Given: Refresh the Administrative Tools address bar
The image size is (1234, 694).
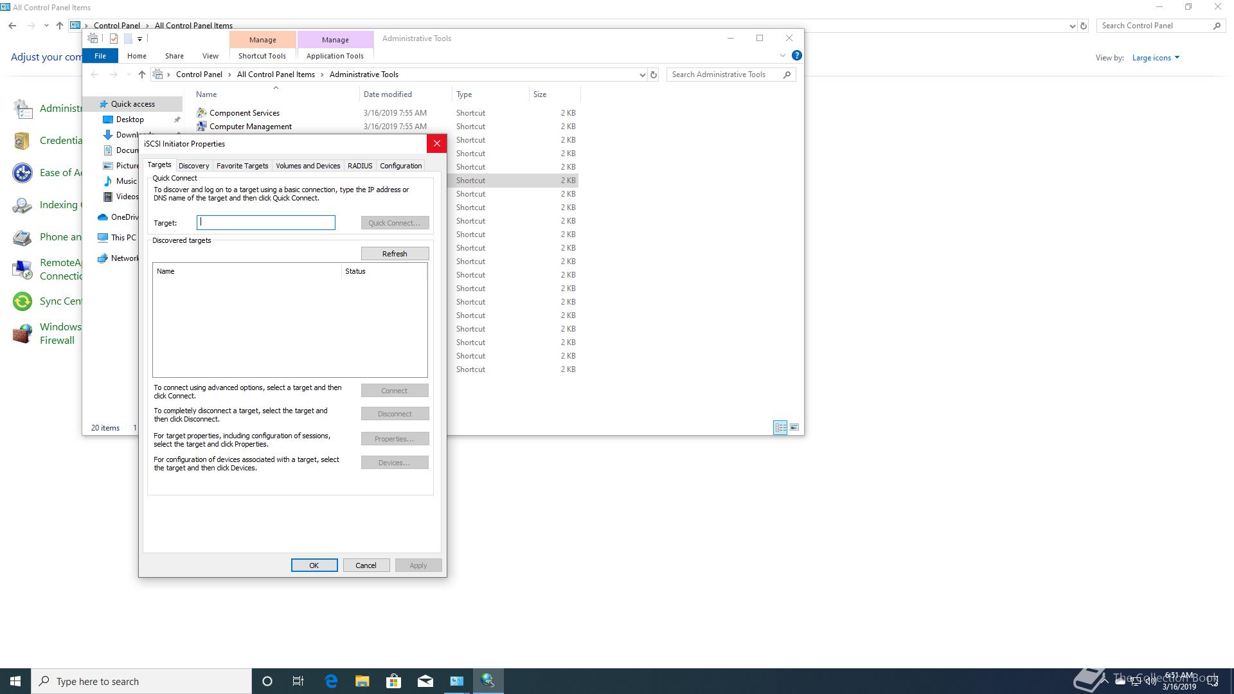Looking at the screenshot, I should (x=654, y=75).
